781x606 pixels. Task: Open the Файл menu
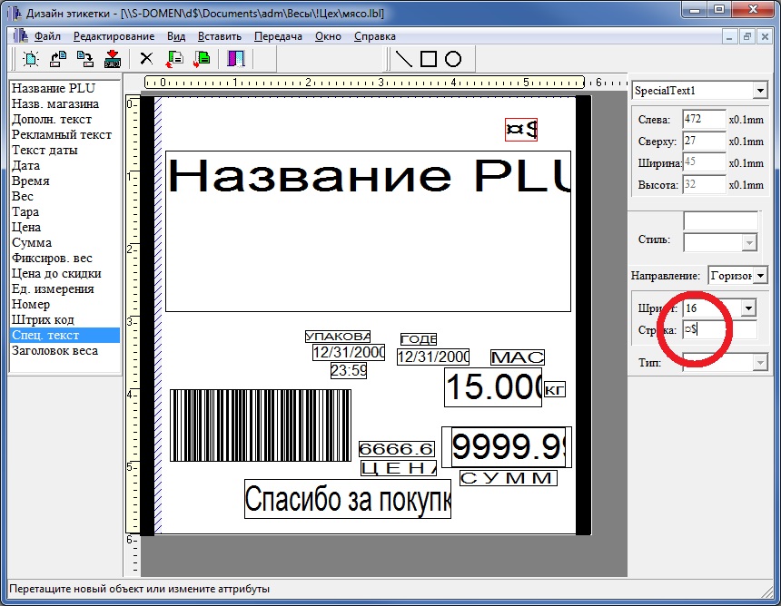click(x=47, y=36)
